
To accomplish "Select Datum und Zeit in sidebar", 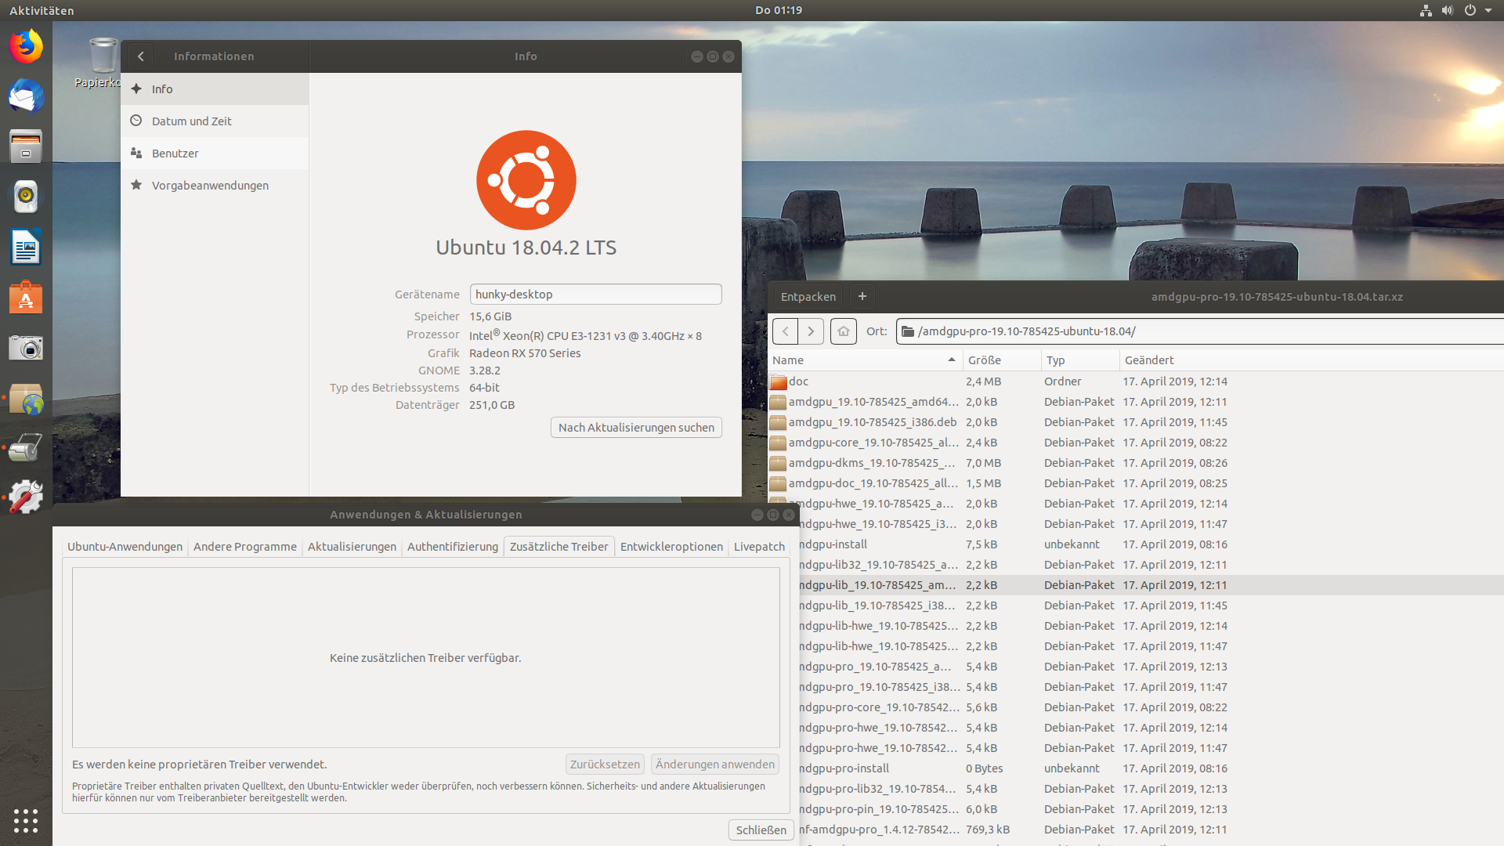I will click(192, 121).
